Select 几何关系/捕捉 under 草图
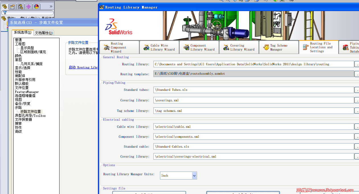Viewport: 359px width, 194px height. [x=31, y=64]
